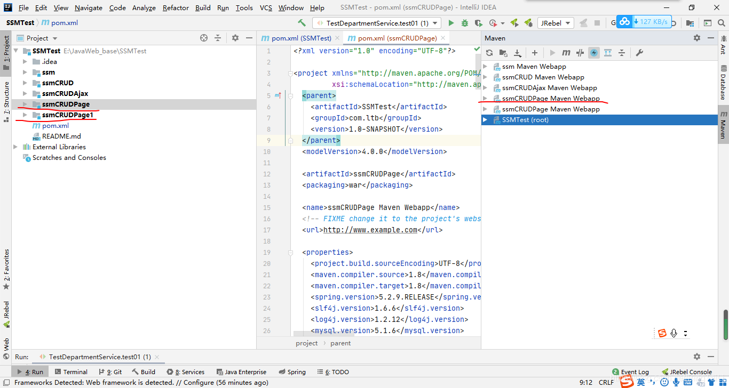Open Terminal tool window tab
This screenshot has width=729, height=388.
(70, 372)
